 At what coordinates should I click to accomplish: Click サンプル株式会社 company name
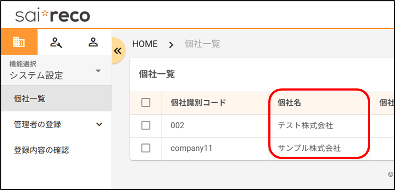309,148
